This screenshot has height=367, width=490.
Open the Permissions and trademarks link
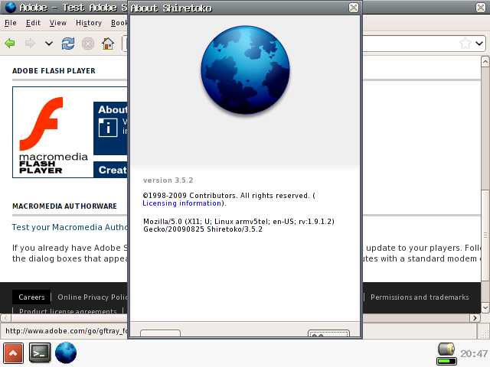(420, 297)
